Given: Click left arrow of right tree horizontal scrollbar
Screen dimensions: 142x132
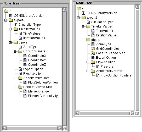Looking at the screenshot, I should (77, 113).
